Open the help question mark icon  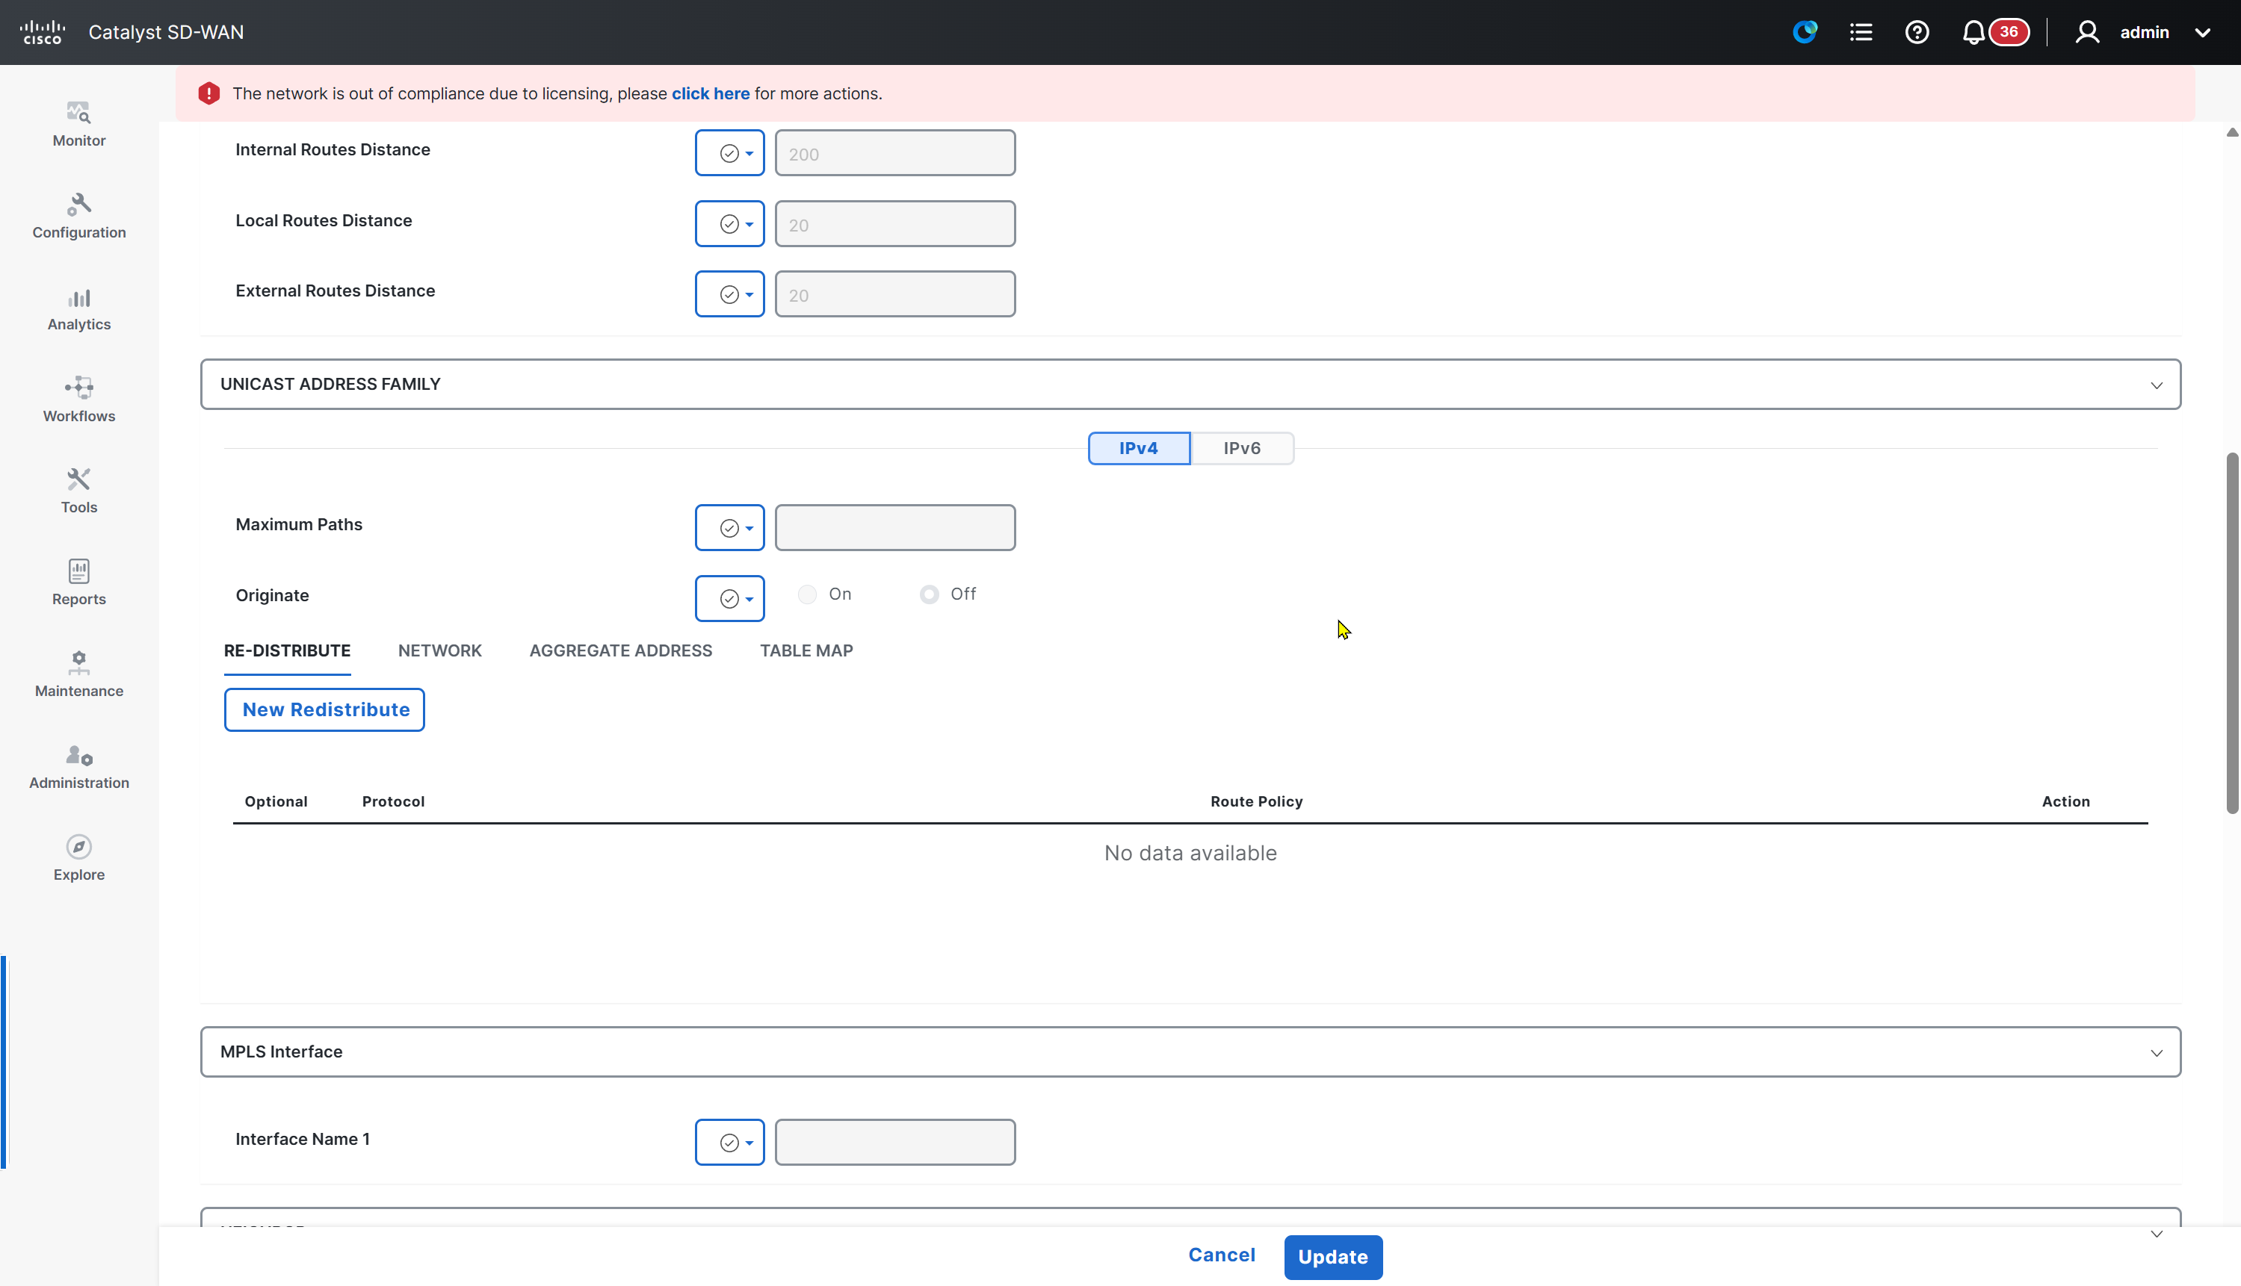click(x=1917, y=33)
